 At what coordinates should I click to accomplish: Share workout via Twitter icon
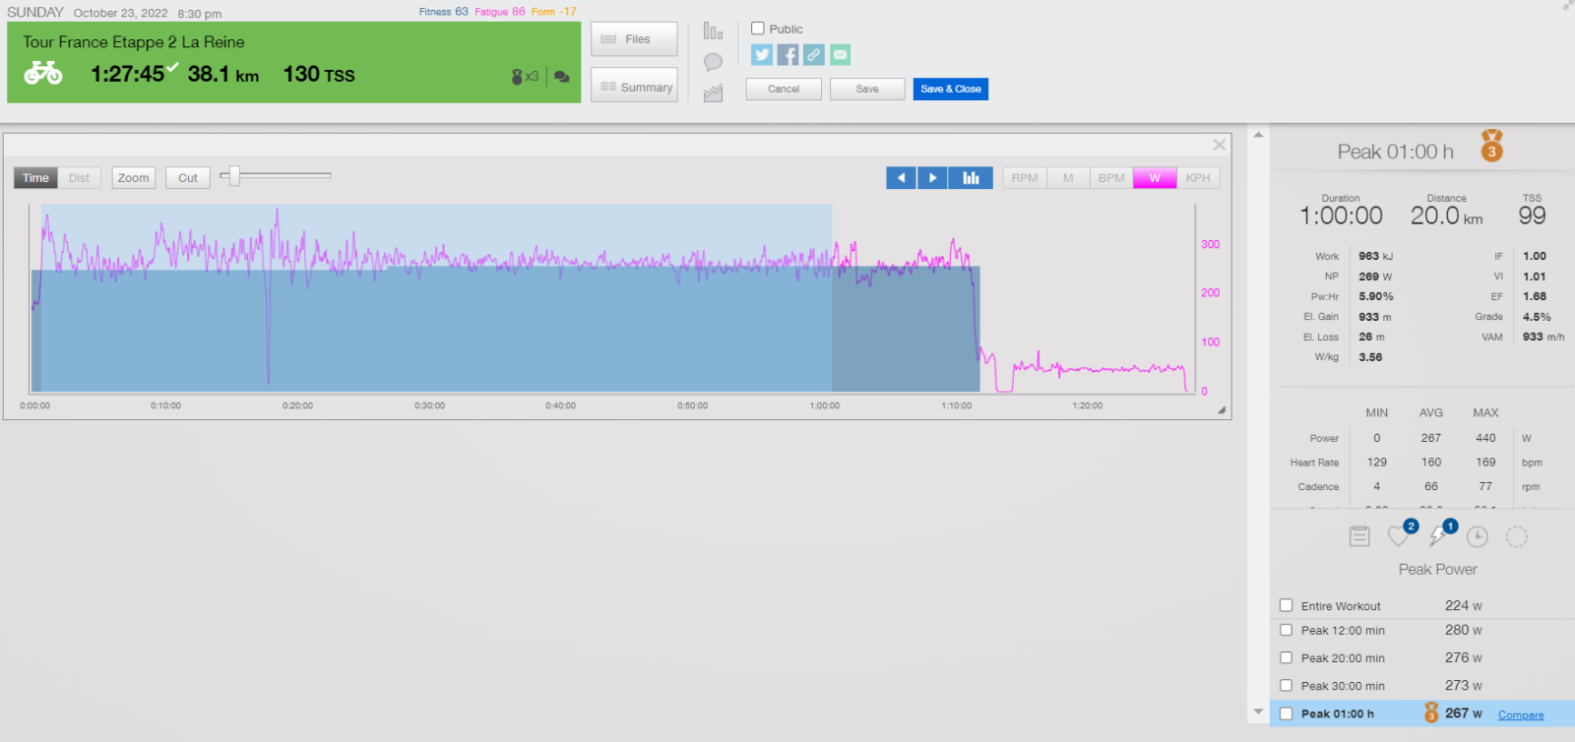pos(762,55)
